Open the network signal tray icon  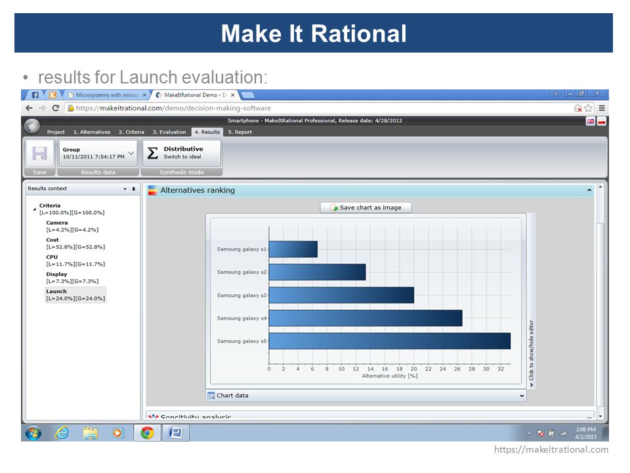(x=563, y=434)
